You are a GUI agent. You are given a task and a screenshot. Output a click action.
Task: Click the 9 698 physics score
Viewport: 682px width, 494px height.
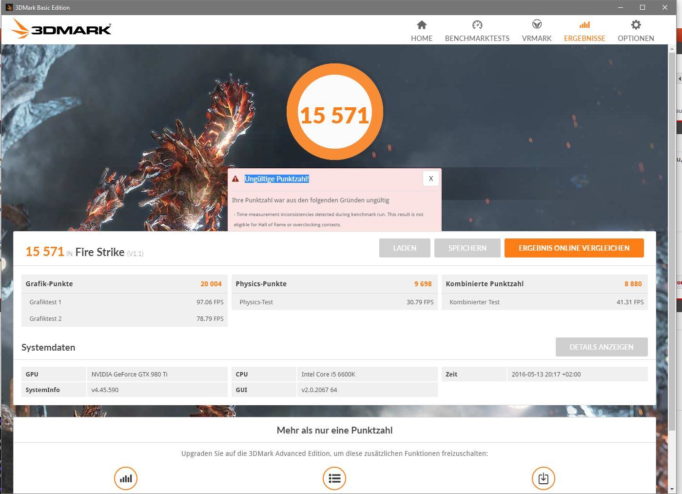tap(423, 284)
